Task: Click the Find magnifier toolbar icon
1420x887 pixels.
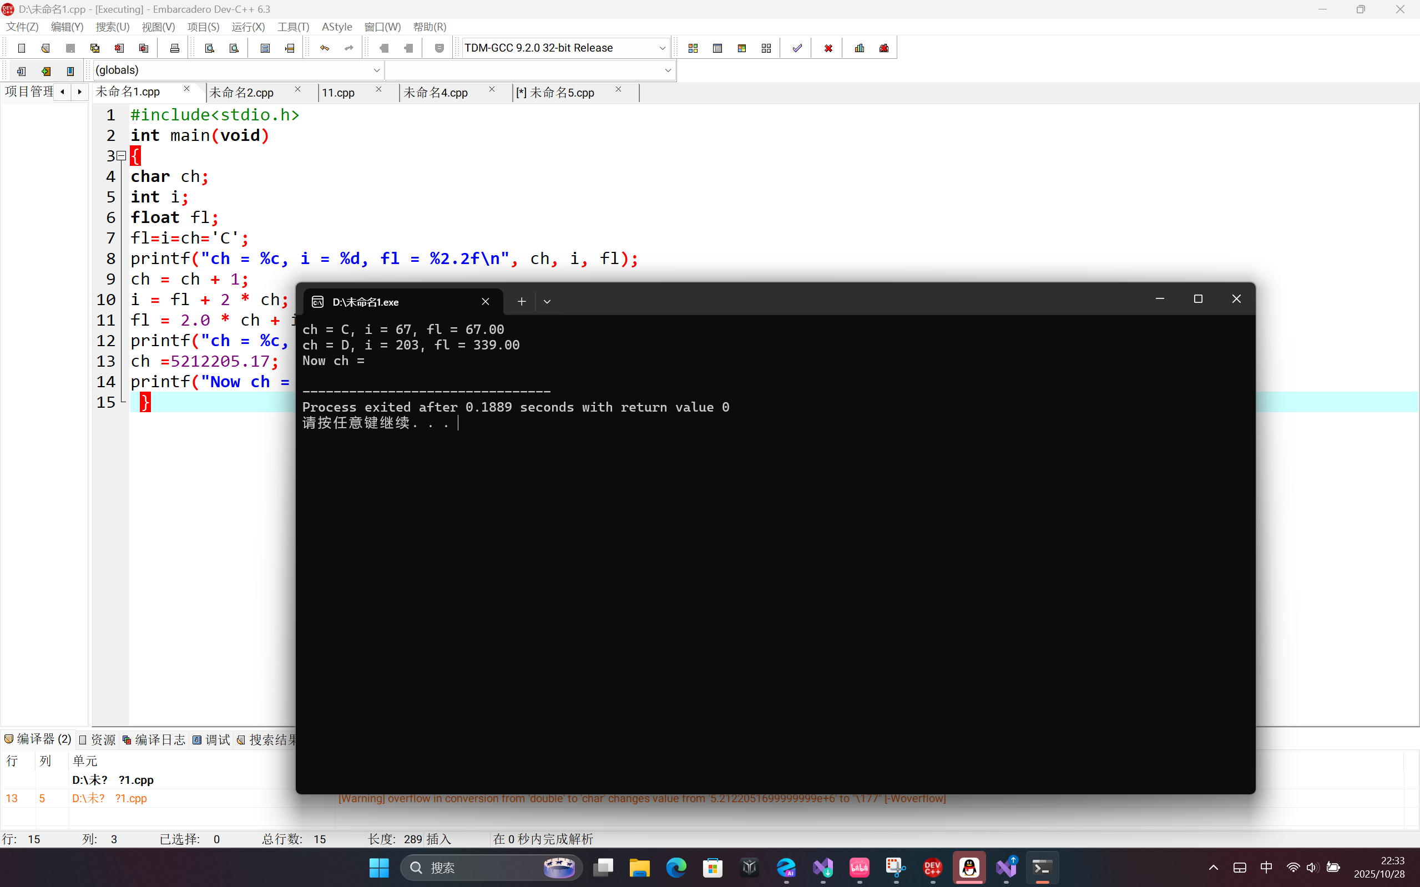Action: pyautogui.click(x=210, y=48)
